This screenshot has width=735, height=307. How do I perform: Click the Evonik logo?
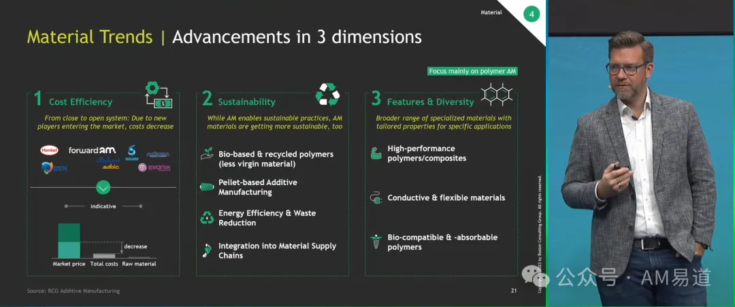(x=154, y=167)
